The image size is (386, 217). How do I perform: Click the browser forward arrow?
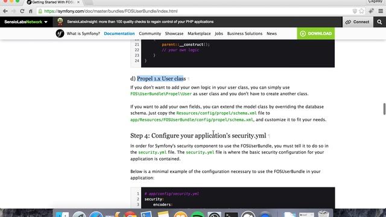(13, 11)
